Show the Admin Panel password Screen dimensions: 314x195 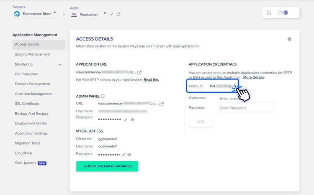click(132, 120)
